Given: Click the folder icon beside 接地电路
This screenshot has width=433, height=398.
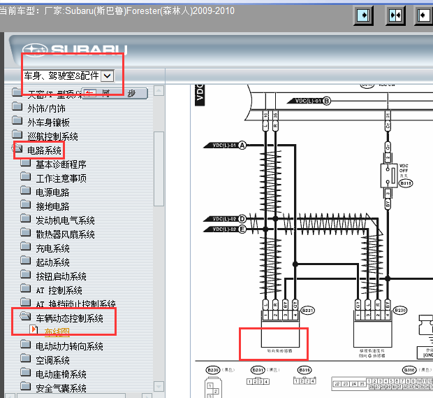Looking at the screenshot, I should (x=26, y=204).
